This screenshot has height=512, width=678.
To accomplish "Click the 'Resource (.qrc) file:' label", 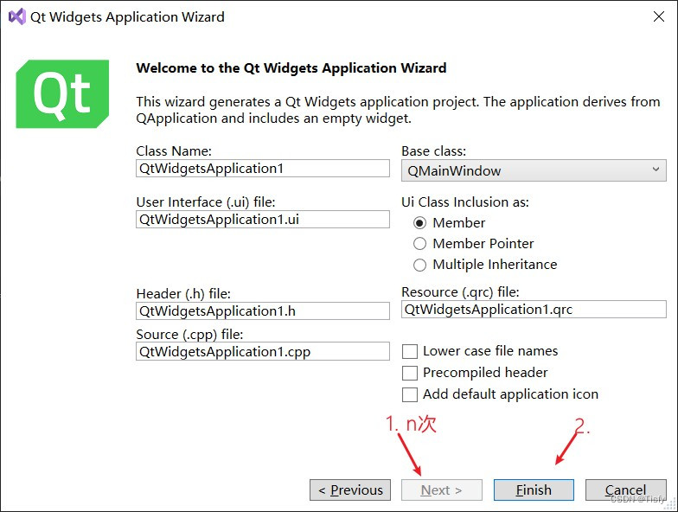I will [x=460, y=292].
